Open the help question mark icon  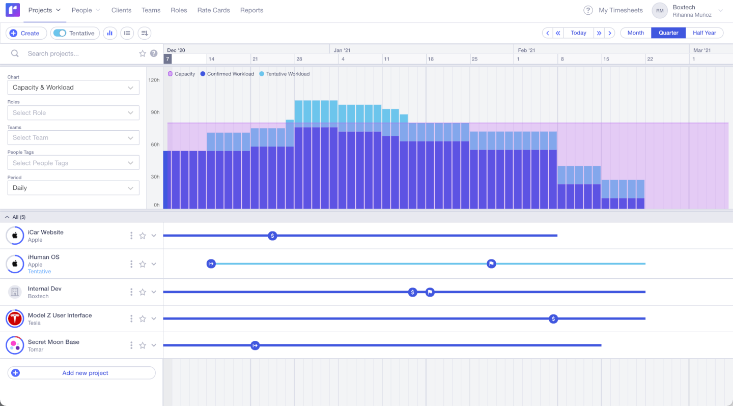[x=588, y=10]
